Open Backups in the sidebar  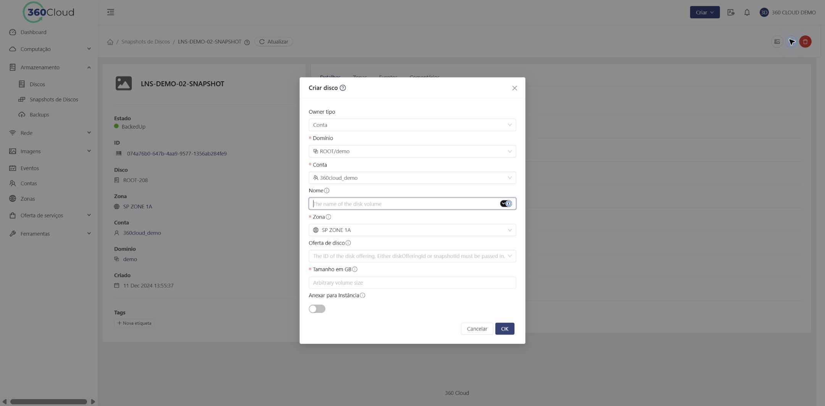(39, 114)
